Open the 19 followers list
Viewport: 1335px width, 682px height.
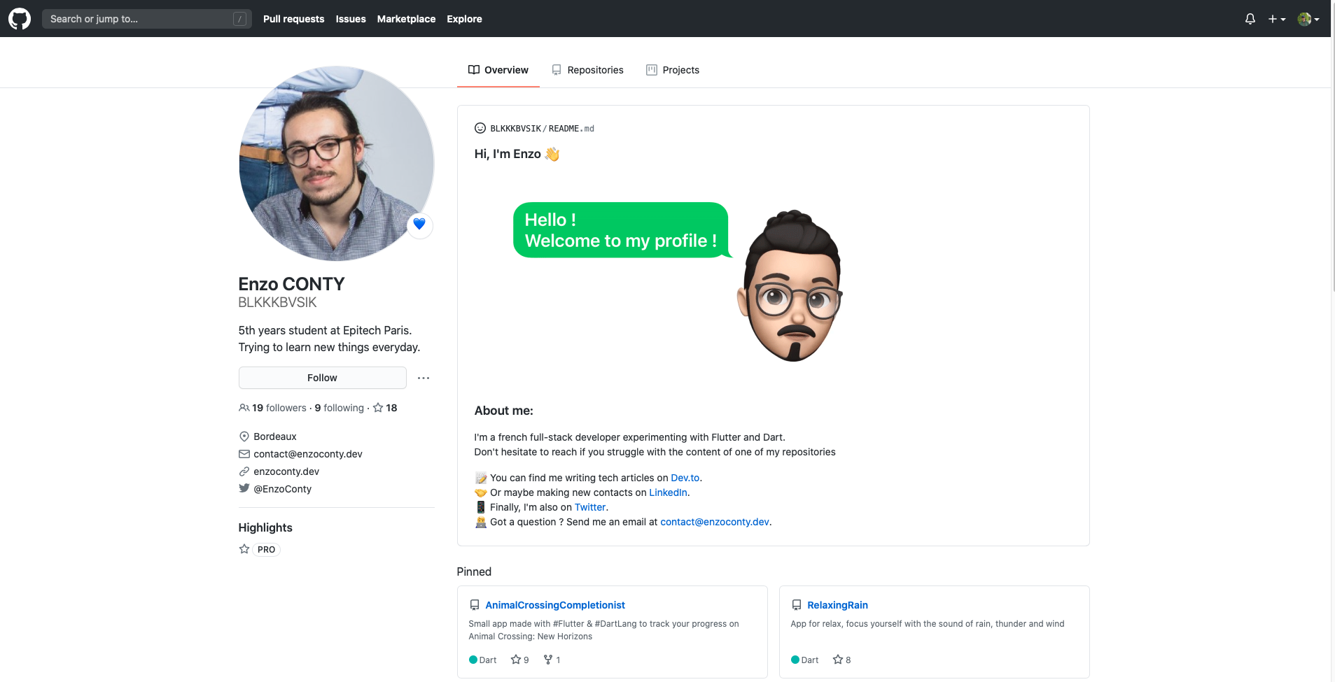click(272, 408)
